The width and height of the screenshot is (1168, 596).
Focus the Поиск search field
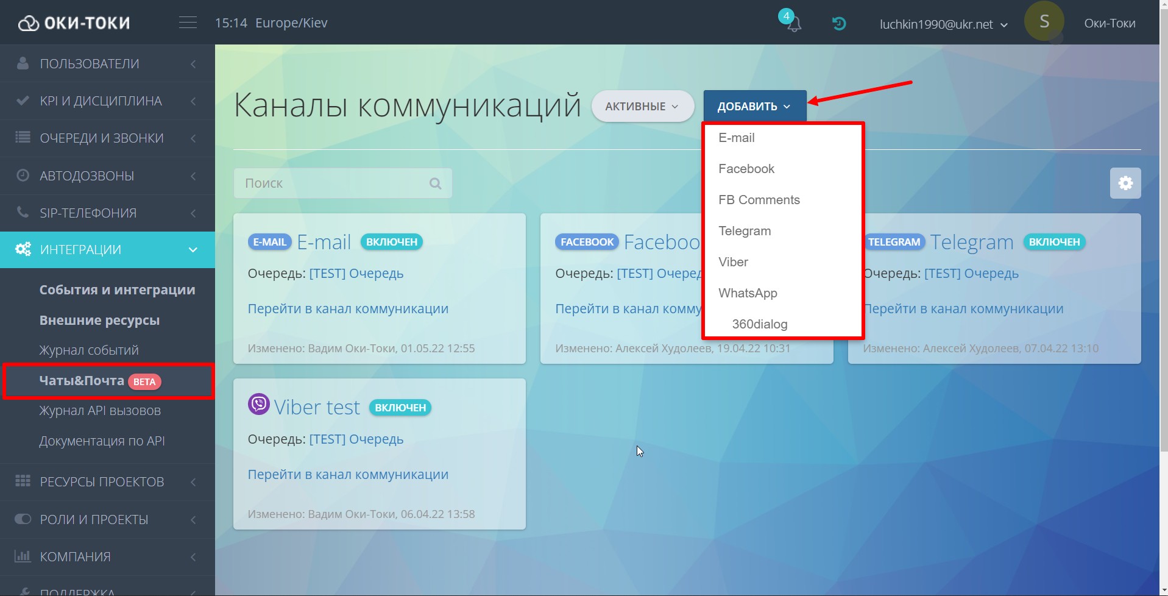[343, 183]
